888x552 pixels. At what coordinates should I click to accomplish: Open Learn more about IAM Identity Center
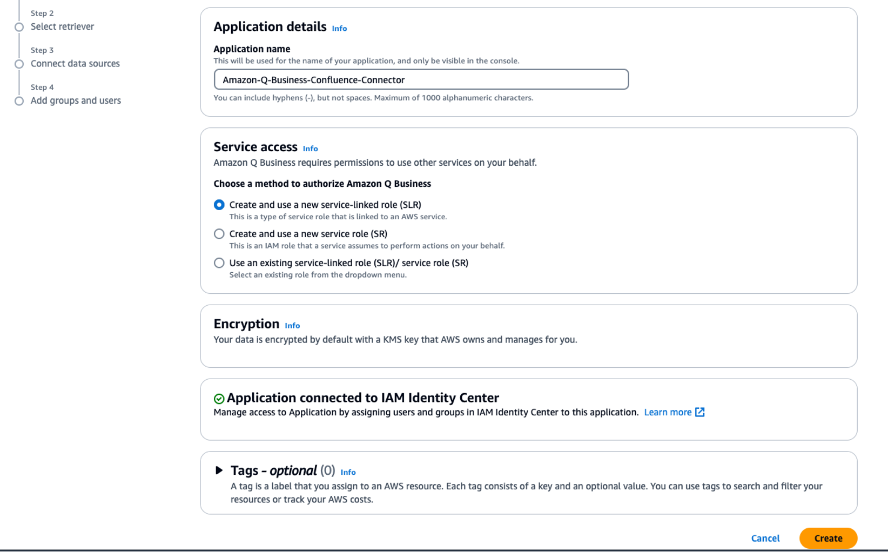click(668, 412)
